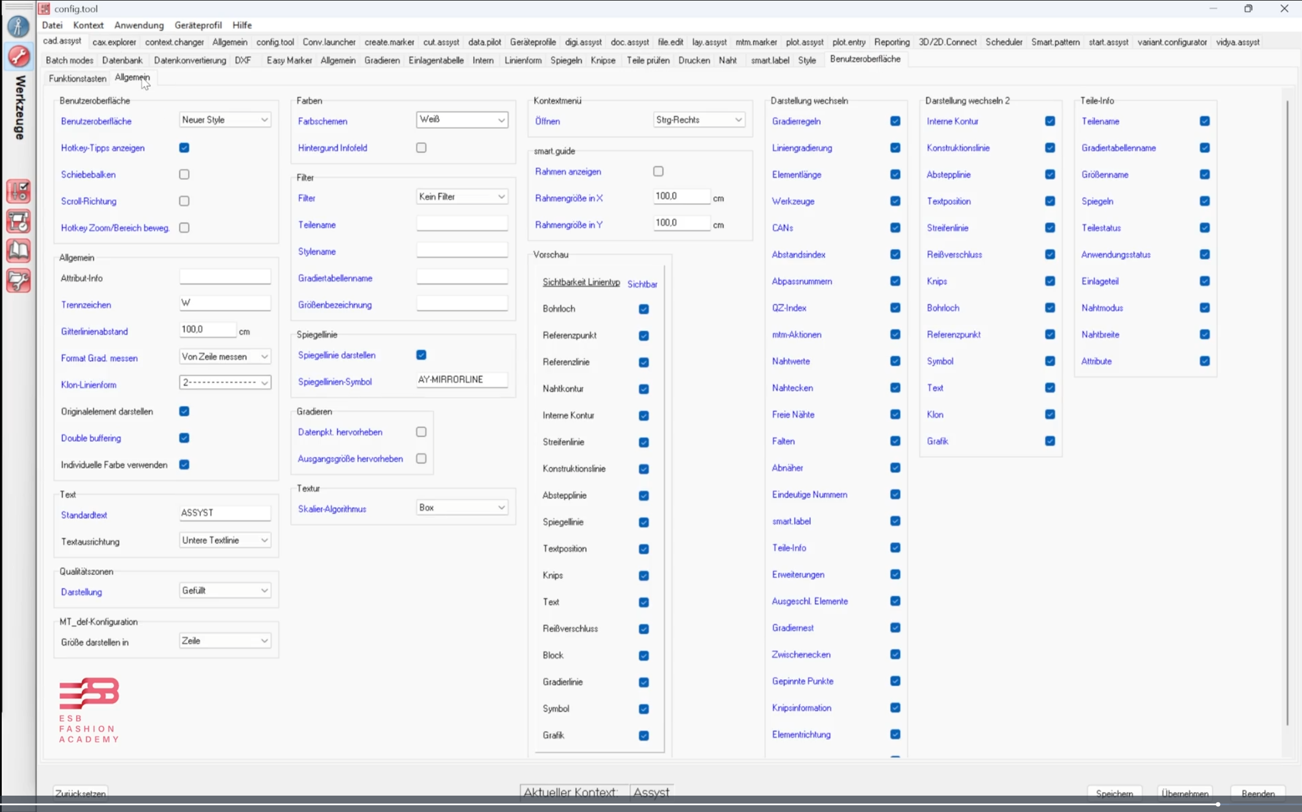Uncheck Double buffering option
Image resolution: width=1302 pixels, height=812 pixels.
click(184, 438)
